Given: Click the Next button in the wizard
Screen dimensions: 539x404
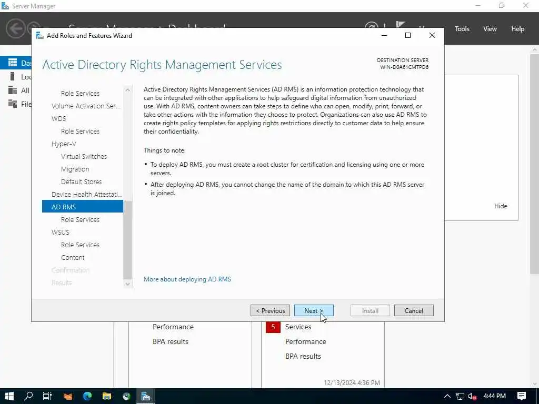Looking at the screenshot, I should (314, 310).
